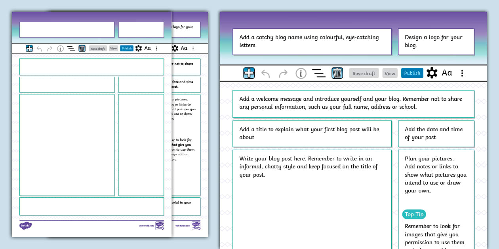Add a new block with the blue plus icon
This screenshot has width=499, height=249.
point(249,73)
